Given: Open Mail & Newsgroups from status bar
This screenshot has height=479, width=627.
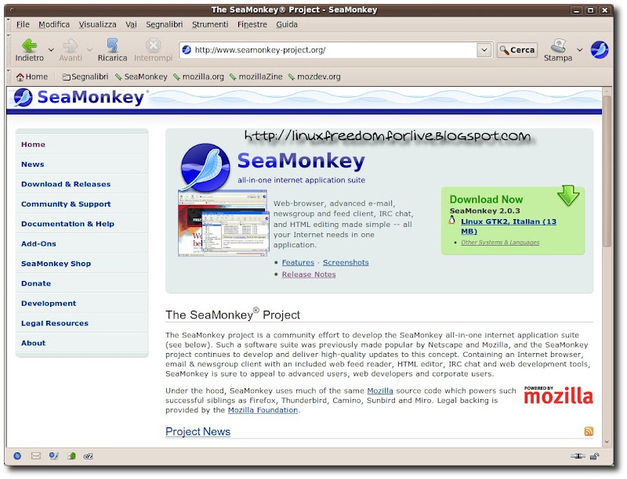Looking at the screenshot, I should (x=36, y=456).
